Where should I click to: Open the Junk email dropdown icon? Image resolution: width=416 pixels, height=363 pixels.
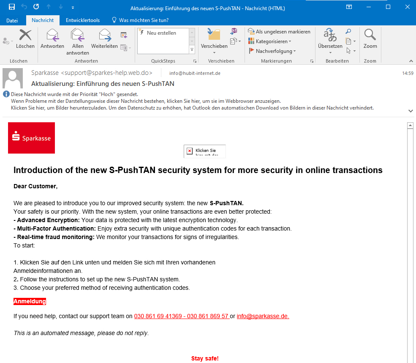pyautogui.click(x=8, y=41)
